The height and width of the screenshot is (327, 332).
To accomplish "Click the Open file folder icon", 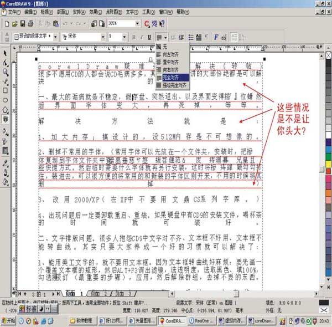I will click(14, 23).
